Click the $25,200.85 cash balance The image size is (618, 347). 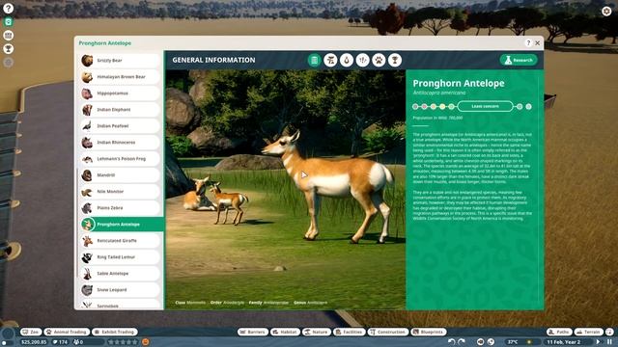click(x=34, y=342)
